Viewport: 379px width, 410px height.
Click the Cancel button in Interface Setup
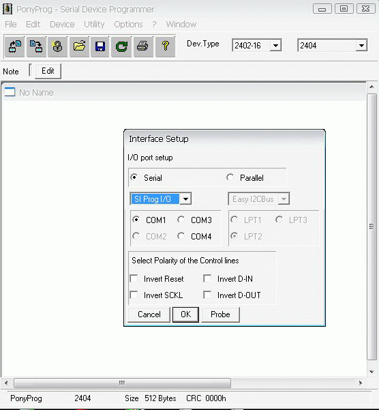coord(149,314)
